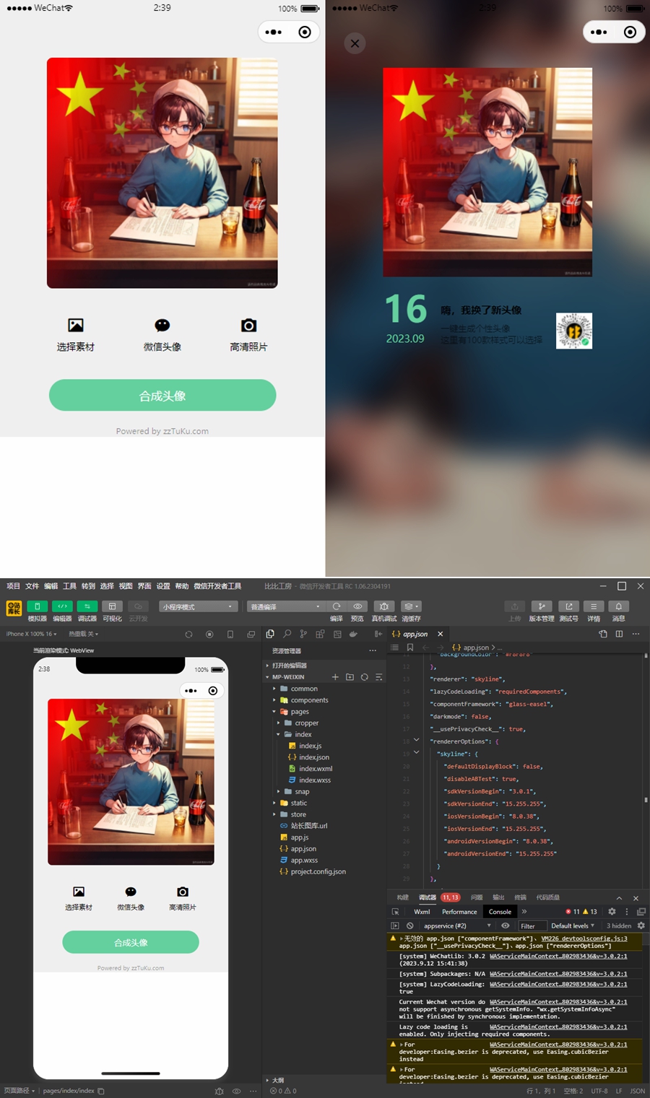Open the Default levels dropdown in console
This screenshot has height=1098, width=650.
572,925
